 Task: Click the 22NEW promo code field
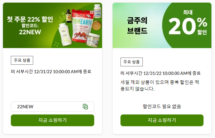53,107
